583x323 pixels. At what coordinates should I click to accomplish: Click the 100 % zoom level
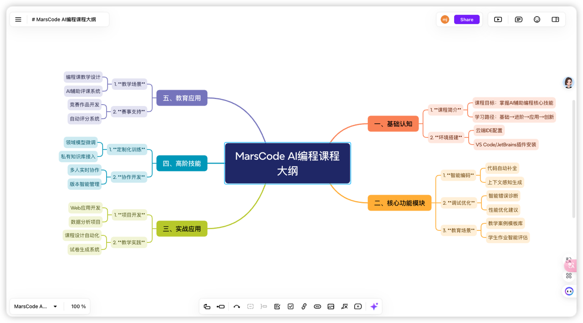pyautogui.click(x=78, y=307)
